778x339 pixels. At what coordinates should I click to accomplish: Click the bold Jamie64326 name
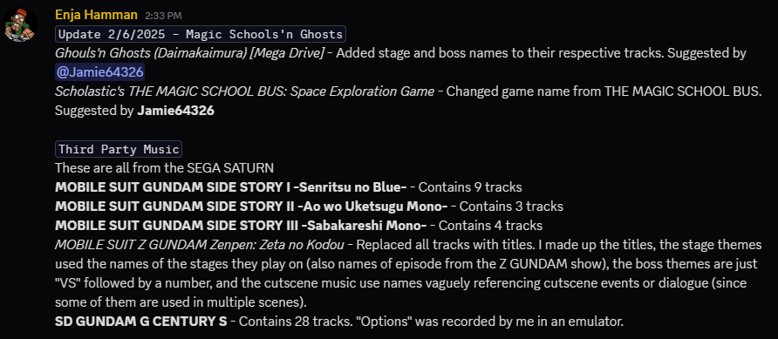pos(175,111)
